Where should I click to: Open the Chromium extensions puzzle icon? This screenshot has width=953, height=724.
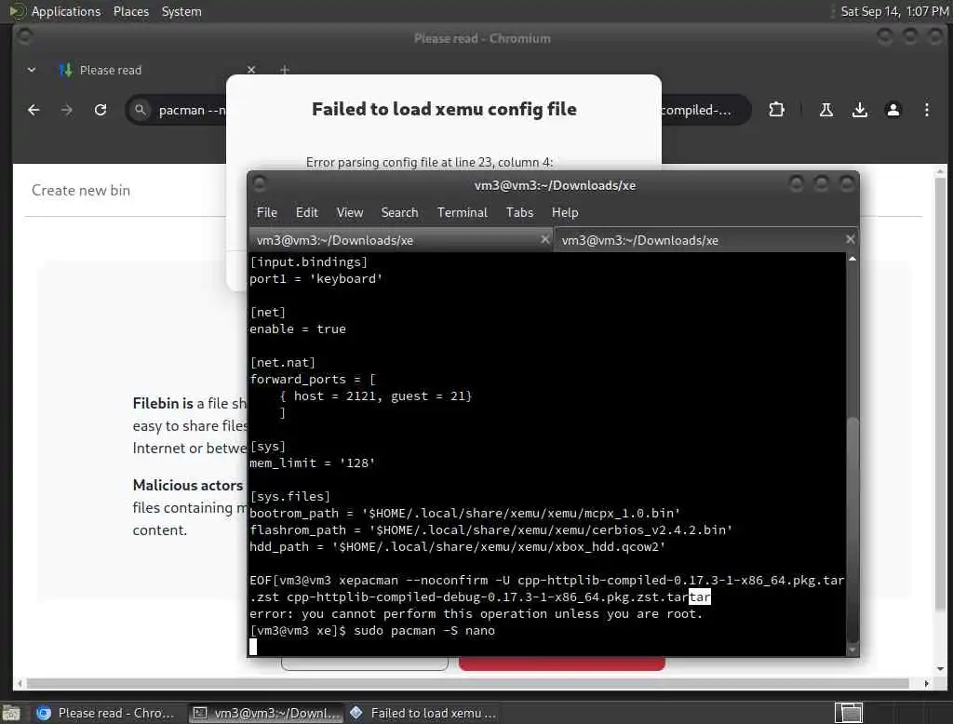tap(776, 110)
